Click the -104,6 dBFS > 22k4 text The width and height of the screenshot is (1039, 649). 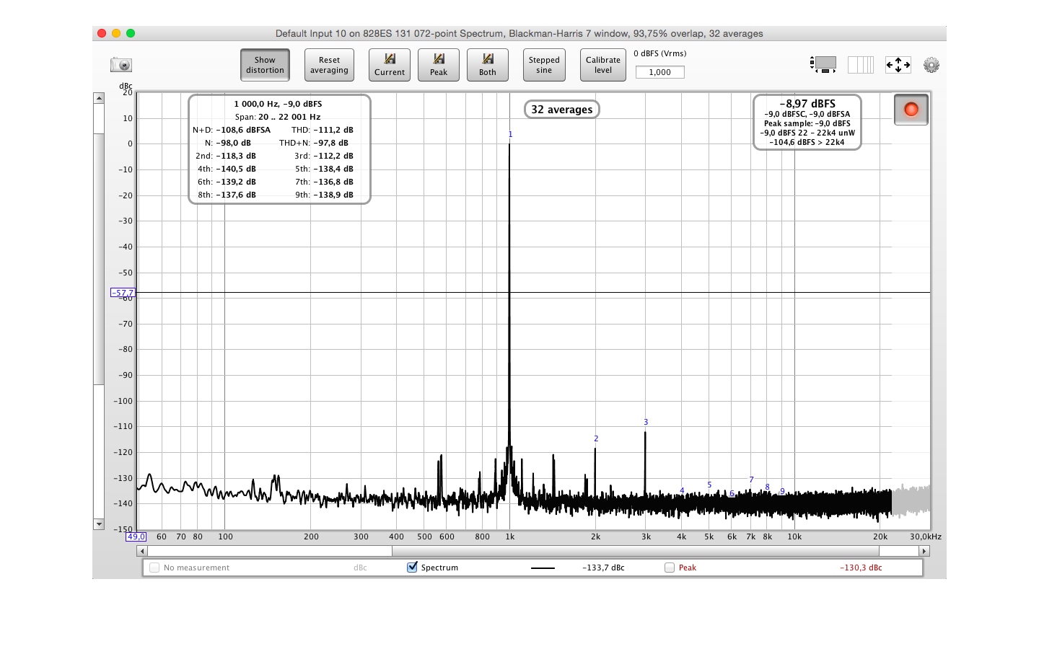(807, 142)
